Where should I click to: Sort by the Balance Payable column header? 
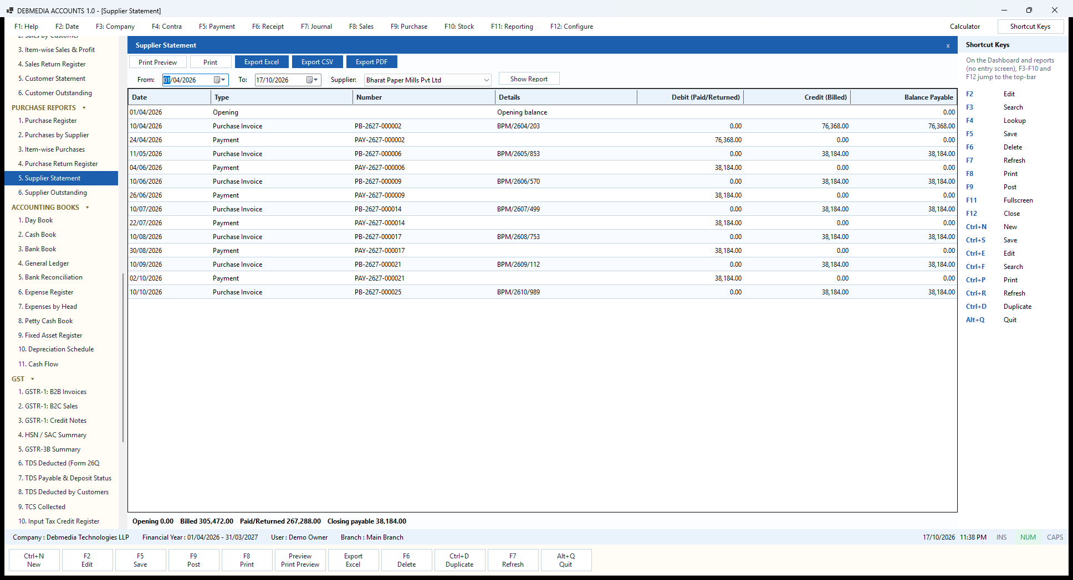click(x=903, y=97)
